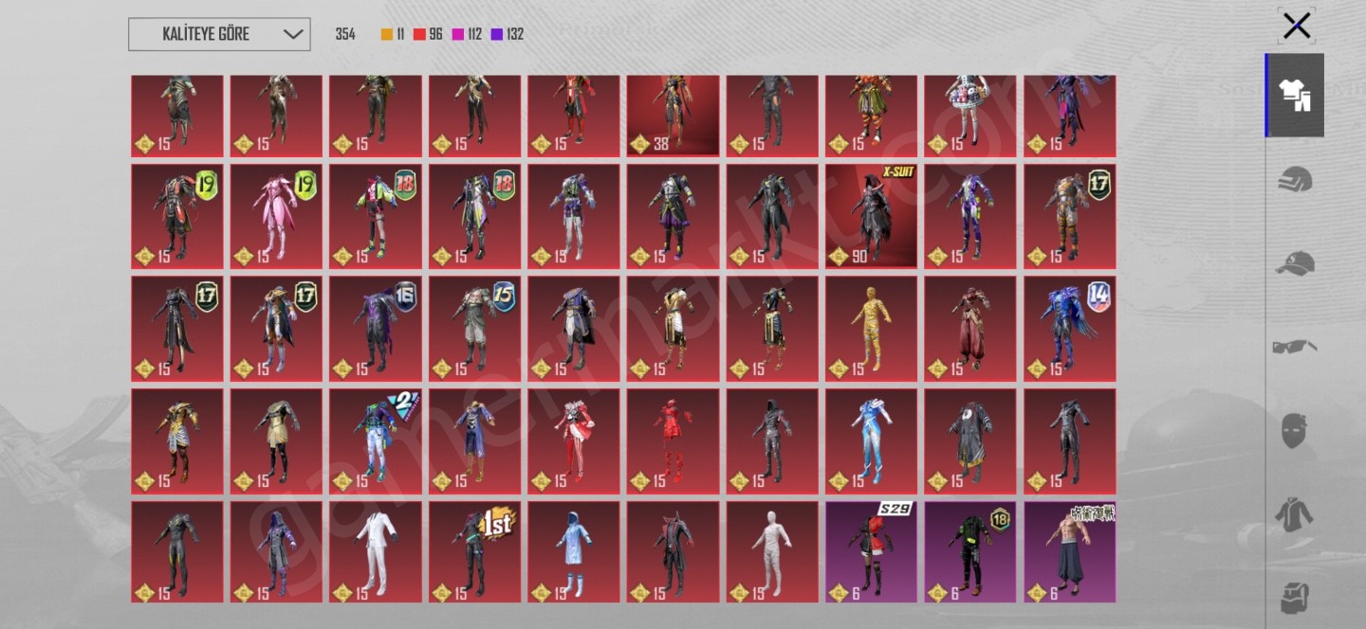Open the helmet category in sidebar
The image size is (1366, 629).
pyautogui.click(x=1295, y=179)
